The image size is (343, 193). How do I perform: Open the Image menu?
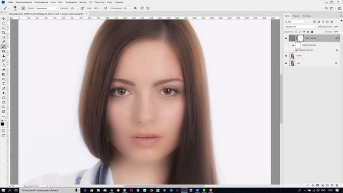(41, 2)
